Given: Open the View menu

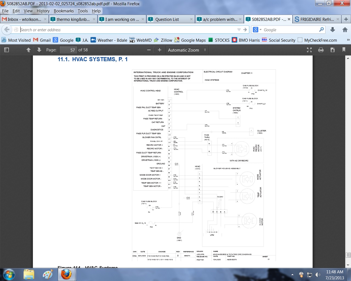Looking at the screenshot, I should point(28,11).
